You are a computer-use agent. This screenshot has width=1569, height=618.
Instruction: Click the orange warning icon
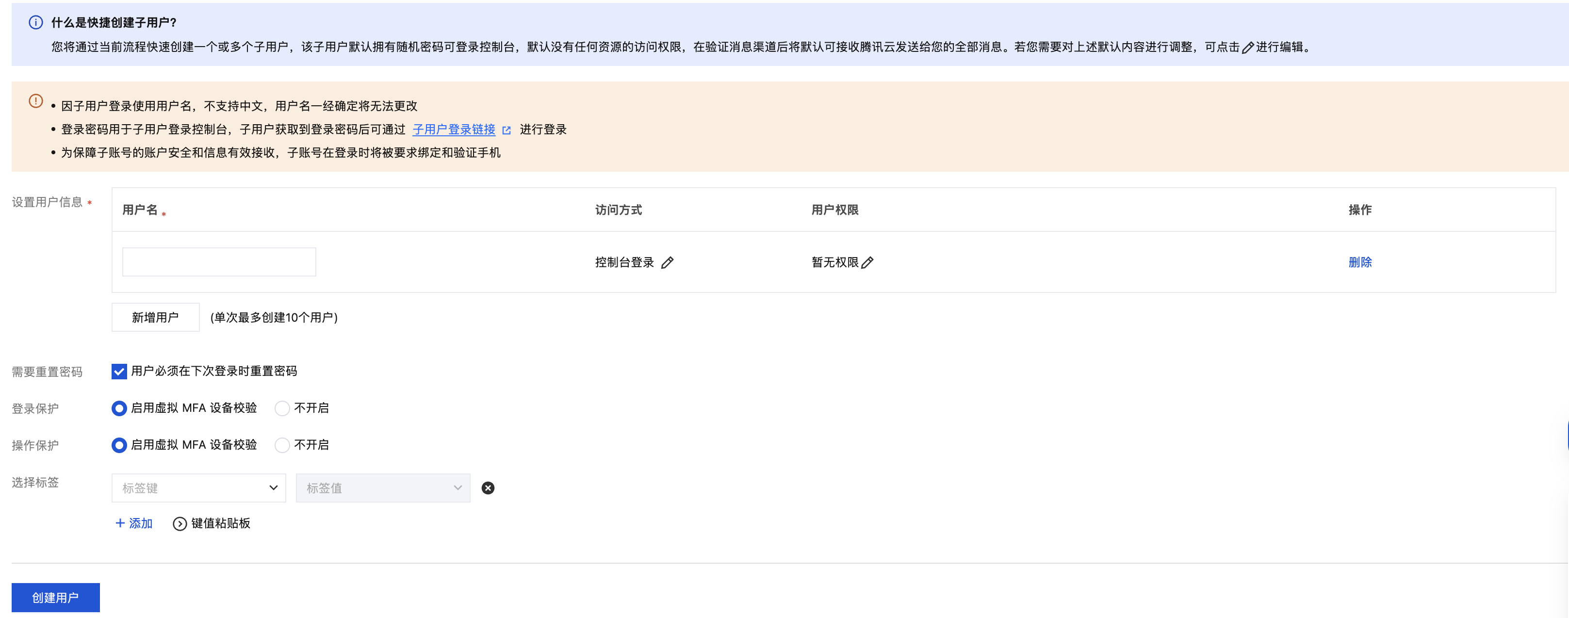point(35,102)
